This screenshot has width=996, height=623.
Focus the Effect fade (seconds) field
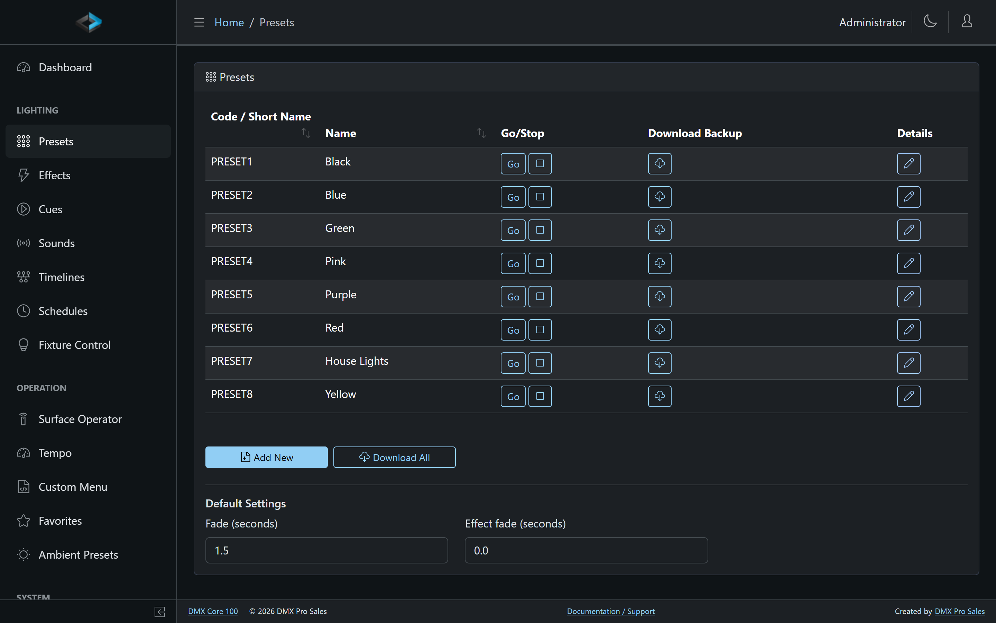click(x=586, y=550)
